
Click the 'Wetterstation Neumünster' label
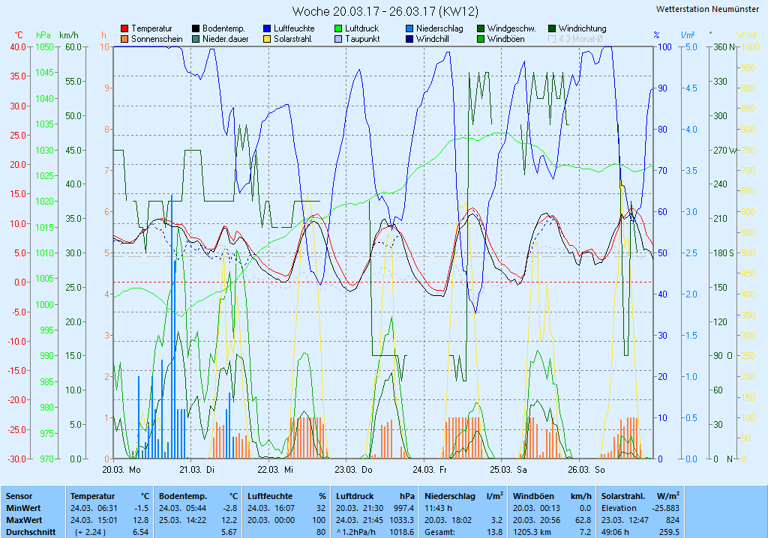click(x=707, y=9)
